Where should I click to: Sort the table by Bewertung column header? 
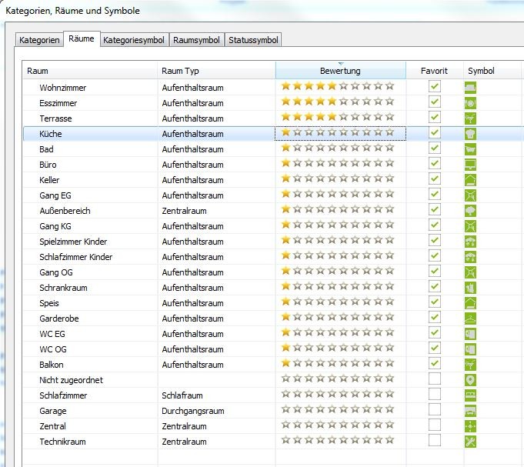click(340, 71)
